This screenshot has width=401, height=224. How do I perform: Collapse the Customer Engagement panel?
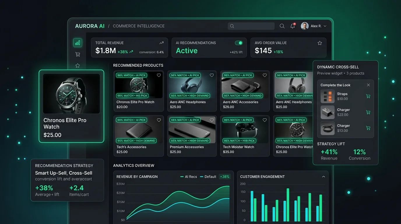(x=323, y=177)
